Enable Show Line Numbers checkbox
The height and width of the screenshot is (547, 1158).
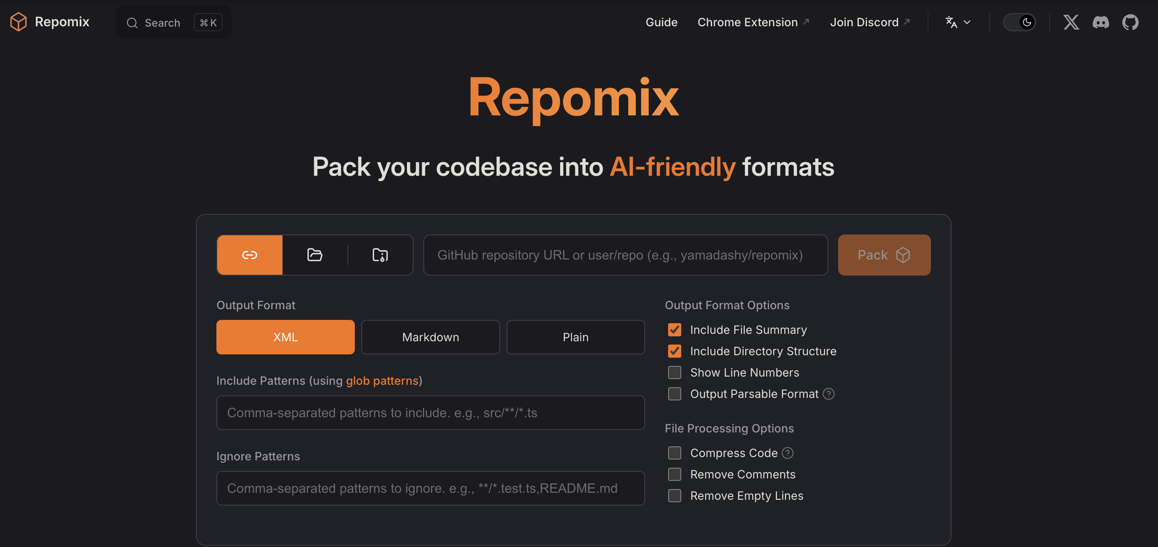[674, 372]
